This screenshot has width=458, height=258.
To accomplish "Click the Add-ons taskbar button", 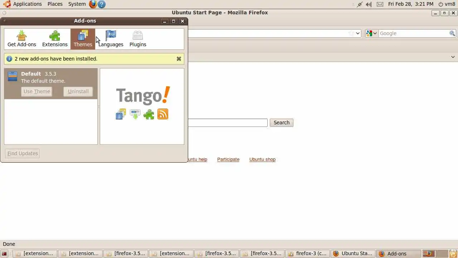I will 399,253.
